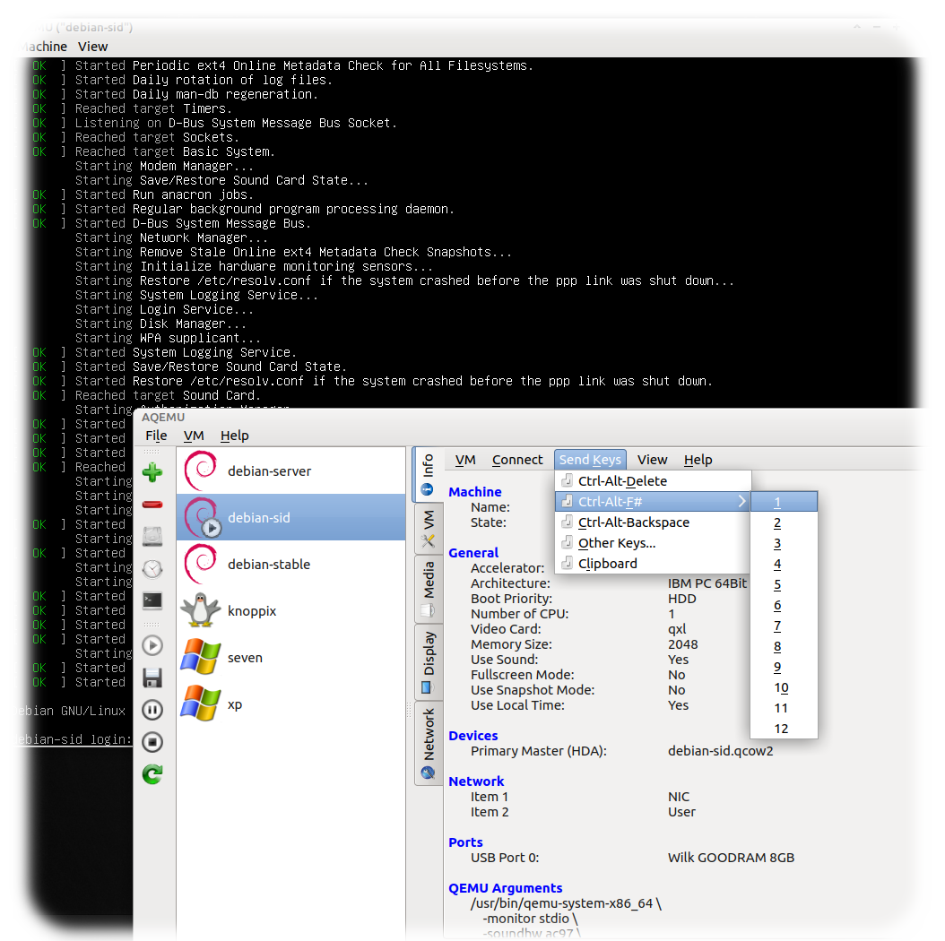Viewport: 945px width, 941px height.
Task: Click the Machine section heading
Action: (x=475, y=492)
